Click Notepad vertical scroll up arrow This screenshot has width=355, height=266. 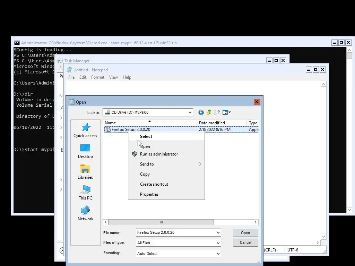coord(323,84)
